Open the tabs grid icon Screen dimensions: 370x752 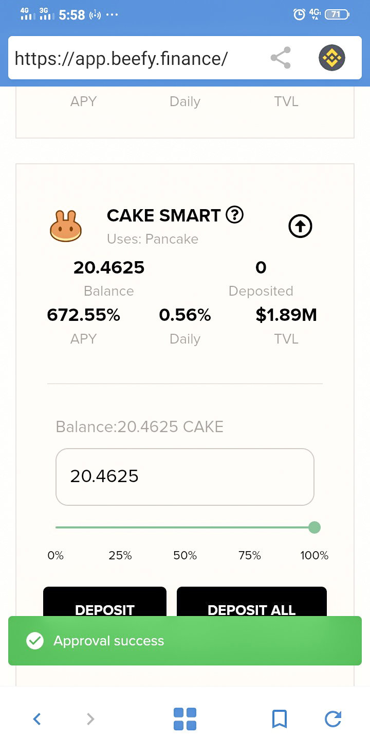click(x=185, y=719)
